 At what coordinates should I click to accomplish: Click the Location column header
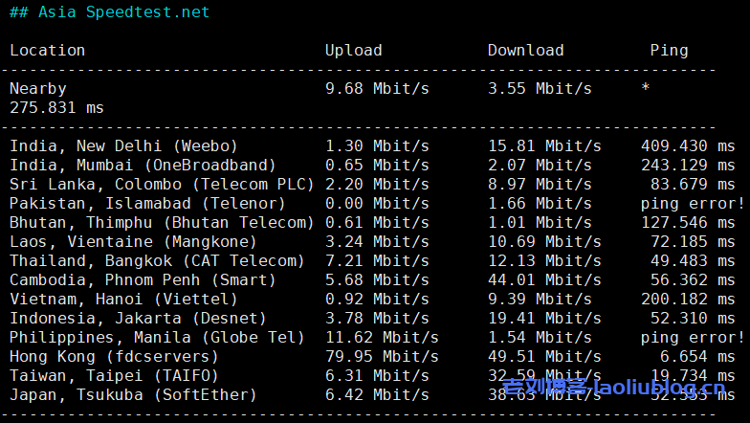[47, 51]
